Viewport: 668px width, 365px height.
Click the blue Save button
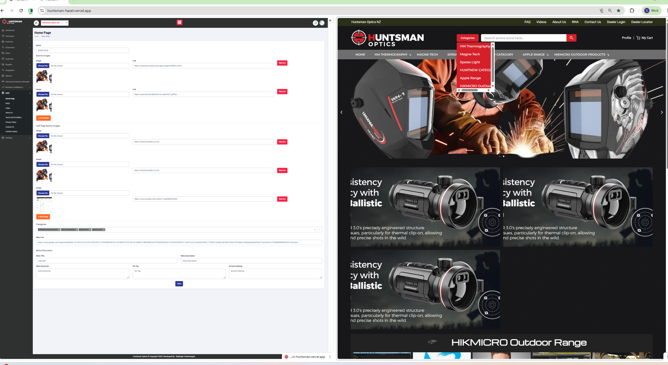click(179, 284)
